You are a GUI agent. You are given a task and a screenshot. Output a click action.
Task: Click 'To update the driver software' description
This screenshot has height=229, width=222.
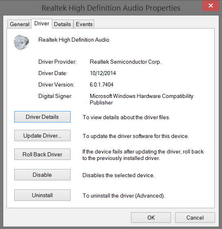pos(135,136)
